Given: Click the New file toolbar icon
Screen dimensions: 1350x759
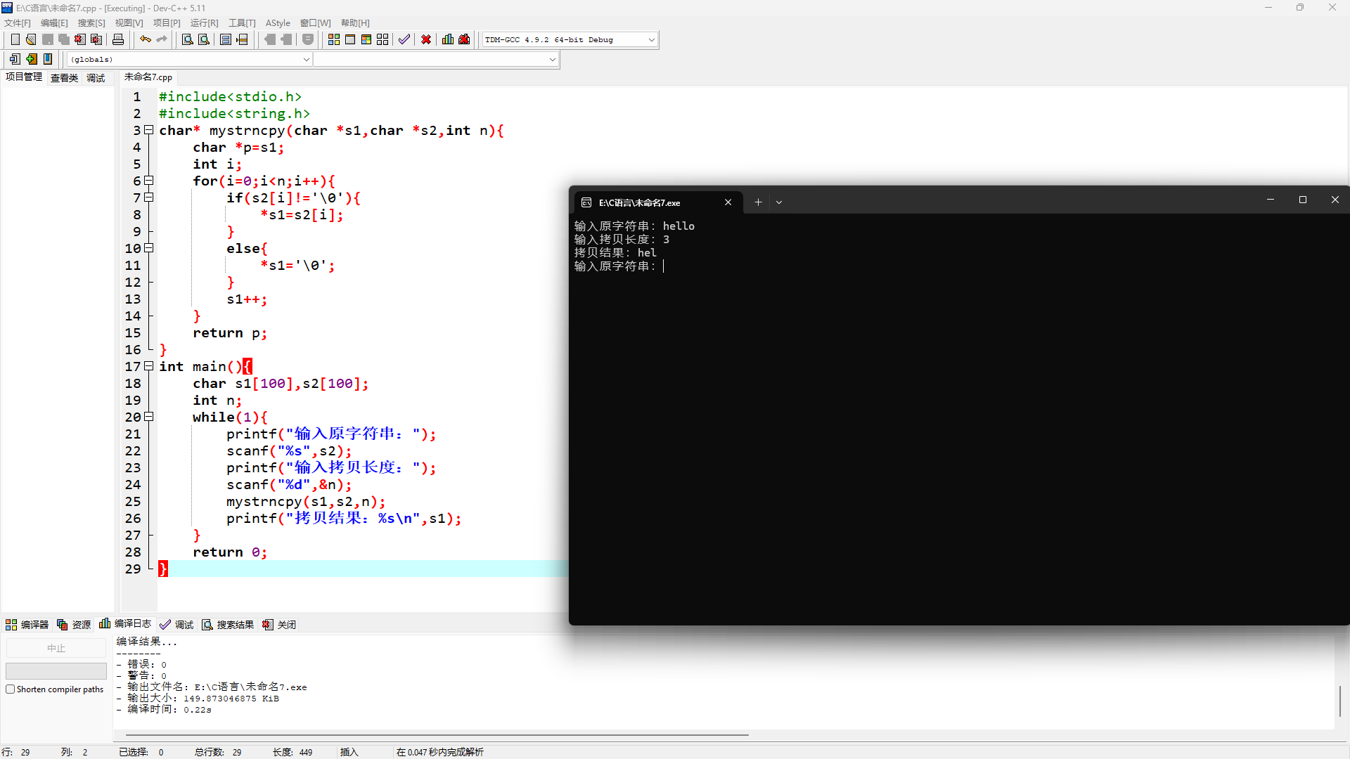Looking at the screenshot, I should point(15,39).
